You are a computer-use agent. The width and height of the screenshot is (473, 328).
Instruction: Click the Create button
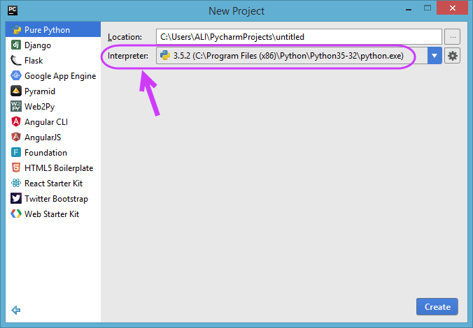coord(437,306)
